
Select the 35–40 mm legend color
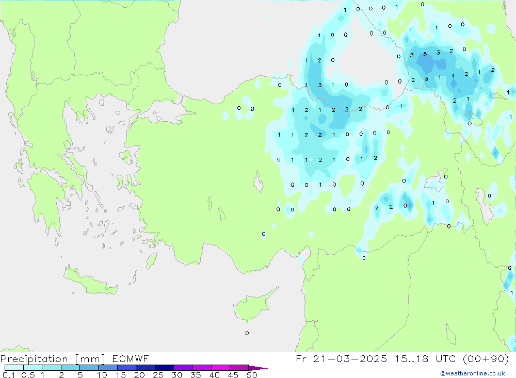click(x=201, y=368)
